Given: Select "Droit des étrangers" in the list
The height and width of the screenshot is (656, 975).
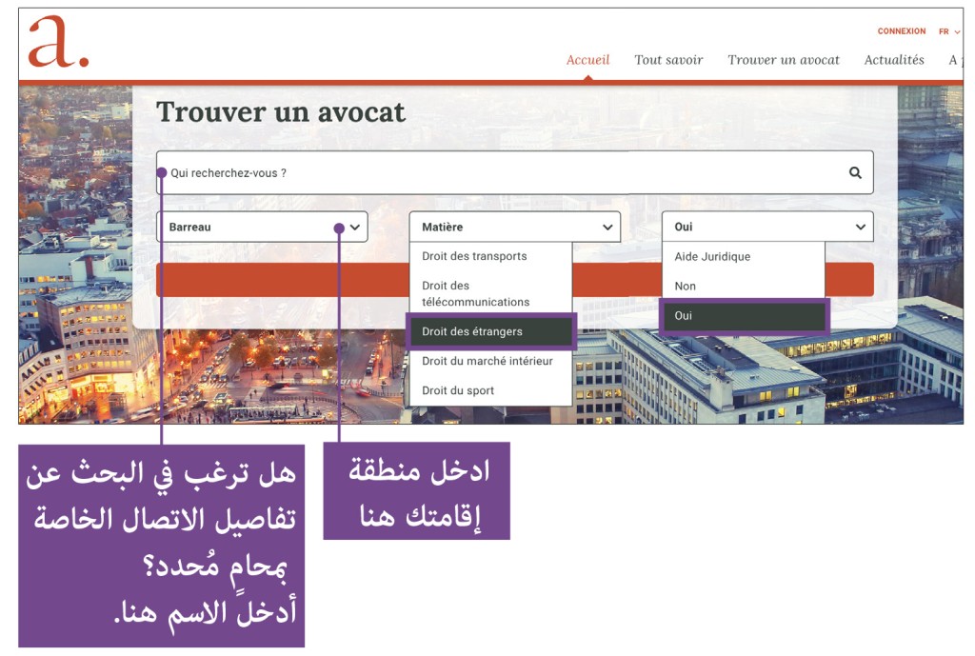Looking at the screenshot, I should [x=487, y=331].
